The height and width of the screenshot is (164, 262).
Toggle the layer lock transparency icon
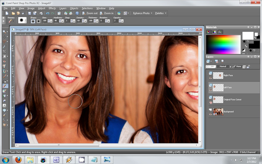click(248, 66)
